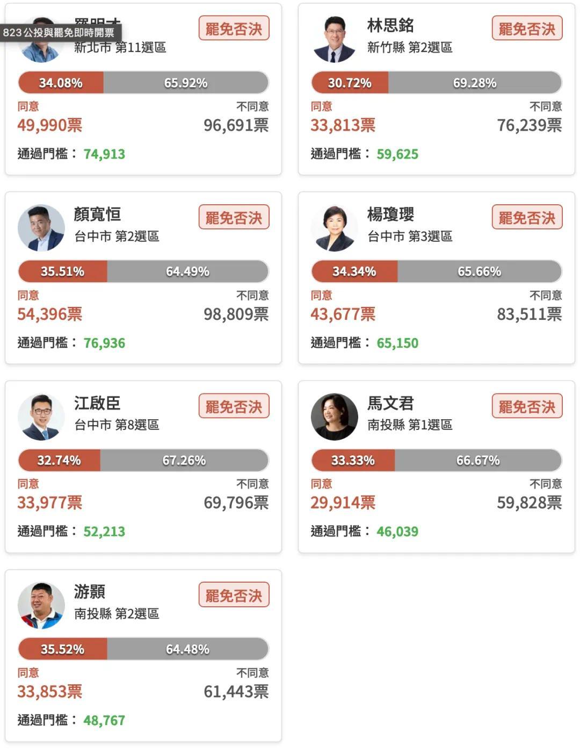Click the 823公投與罷免即時開票 overlay label
The height and width of the screenshot is (753, 580).
click(61, 32)
